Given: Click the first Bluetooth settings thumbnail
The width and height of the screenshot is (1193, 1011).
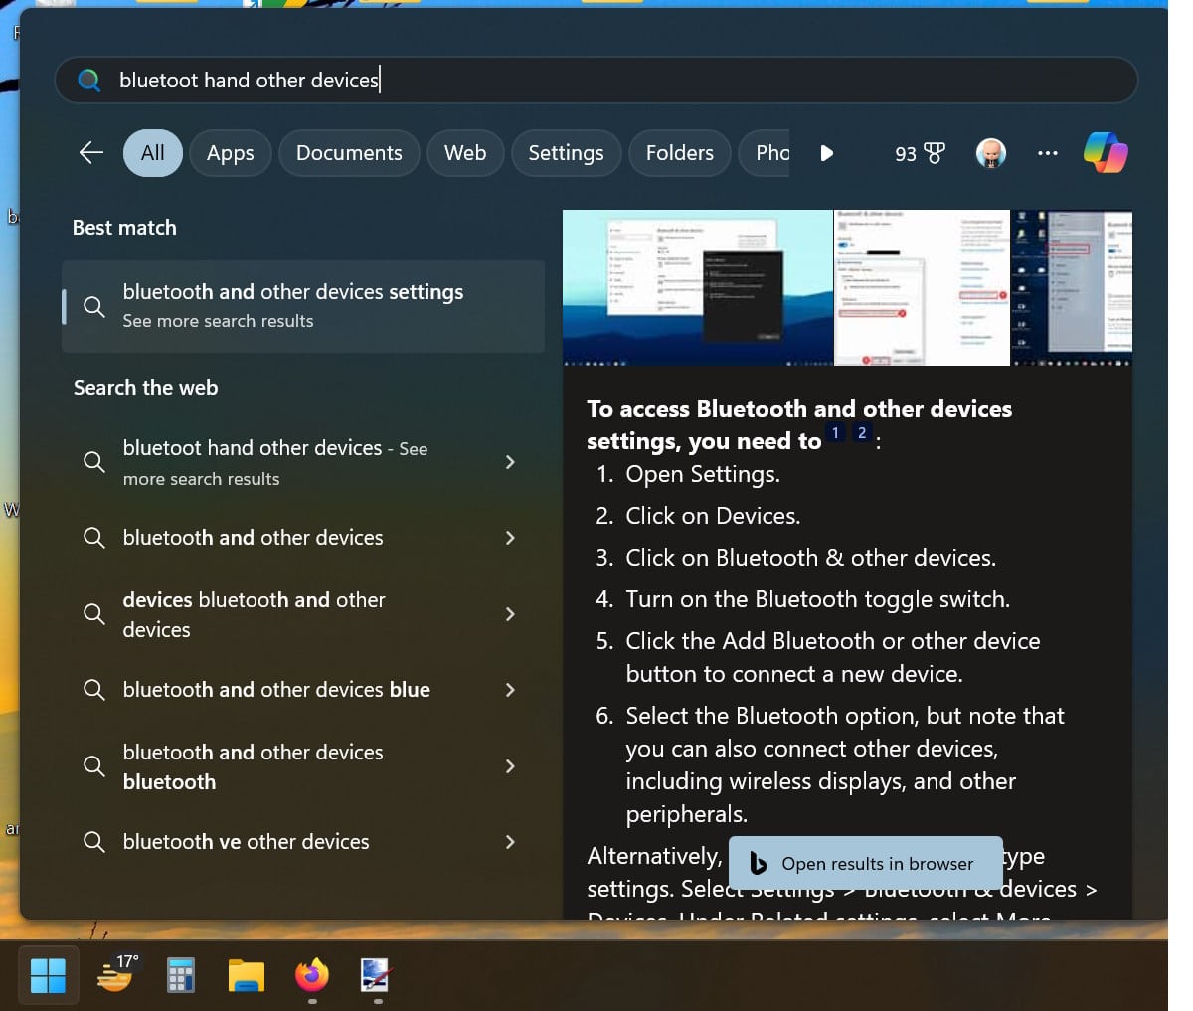Looking at the screenshot, I should point(697,287).
